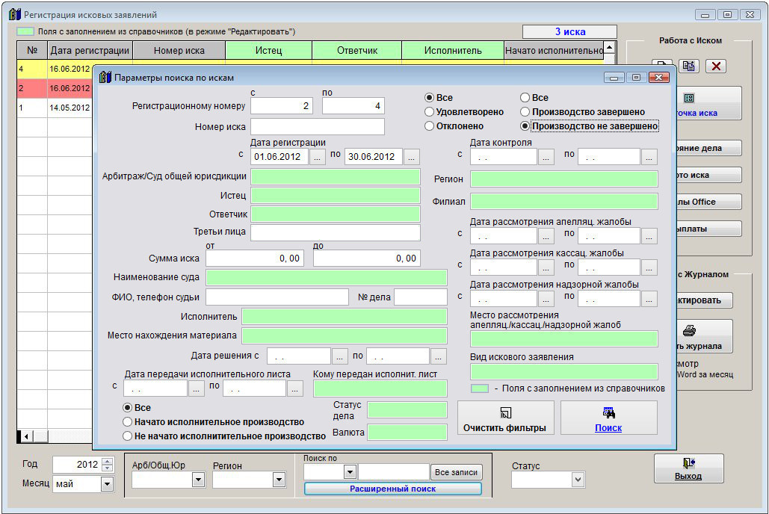
Task: Expand the Месяц dropdown showing май
Action: [x=107, y=484]
